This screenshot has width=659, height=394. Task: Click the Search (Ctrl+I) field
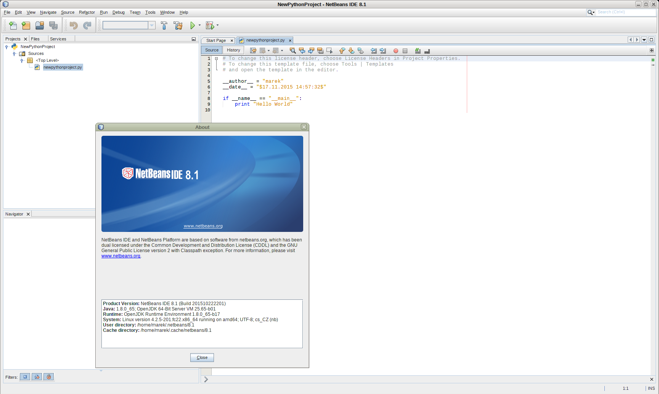(x=625, y=12)
